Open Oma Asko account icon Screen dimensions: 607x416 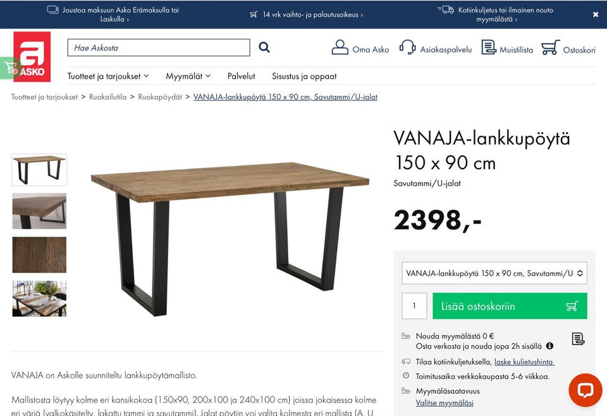click(340, 47)
